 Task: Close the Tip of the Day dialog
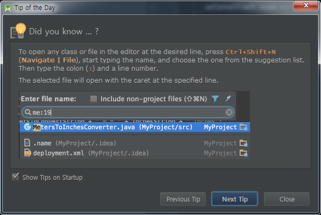click(287, 199)
